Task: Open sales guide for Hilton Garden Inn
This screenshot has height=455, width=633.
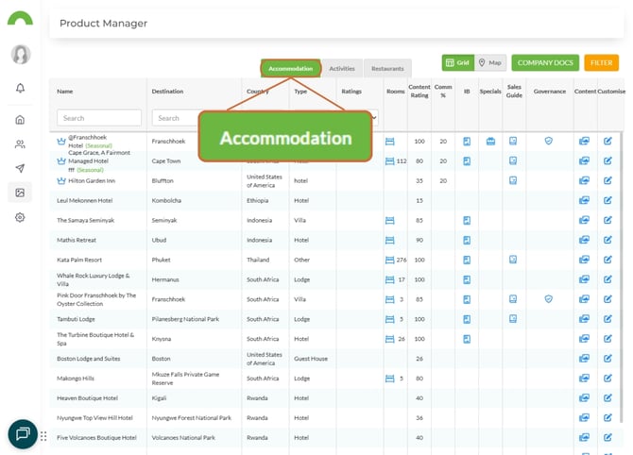Action: click(513, 180)
